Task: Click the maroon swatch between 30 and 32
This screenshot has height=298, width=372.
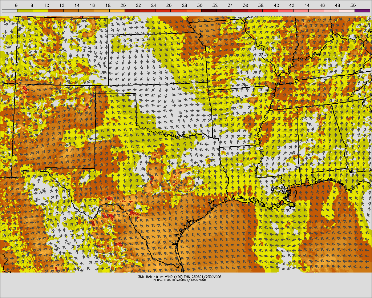Action: pyautogui.click(x=209, y=11)
